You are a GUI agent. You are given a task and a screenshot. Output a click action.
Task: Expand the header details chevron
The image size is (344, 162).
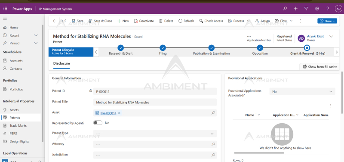click(331, 37)
